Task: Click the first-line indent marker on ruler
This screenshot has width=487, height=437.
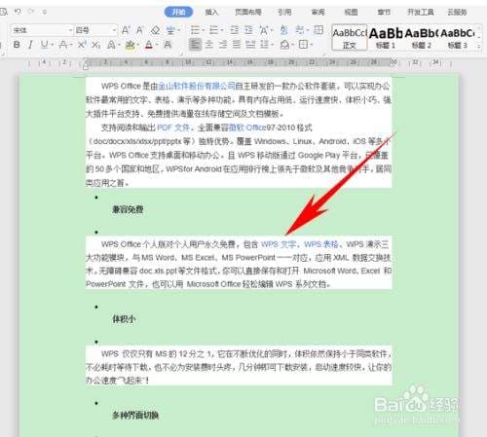Action: click(x=86, y=60)
